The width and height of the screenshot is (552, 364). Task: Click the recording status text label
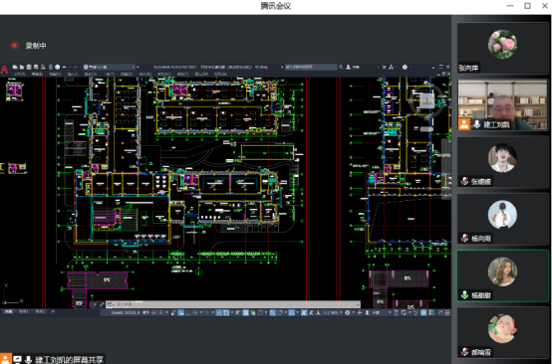point(36,46)
